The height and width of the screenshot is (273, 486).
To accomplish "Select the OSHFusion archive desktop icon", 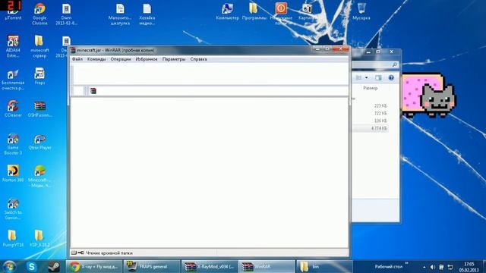I will click(x=39, y=109).
